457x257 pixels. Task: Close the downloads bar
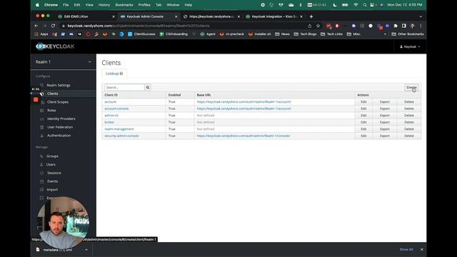point(421,249)
